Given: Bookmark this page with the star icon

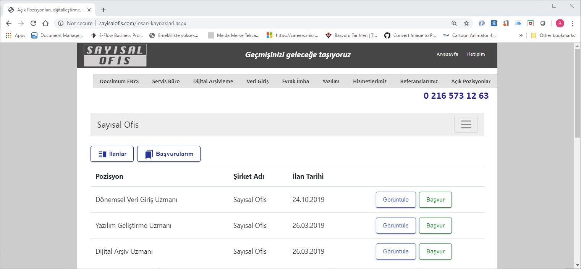Looking at the screenshot, I should click(x=466, y=23).
